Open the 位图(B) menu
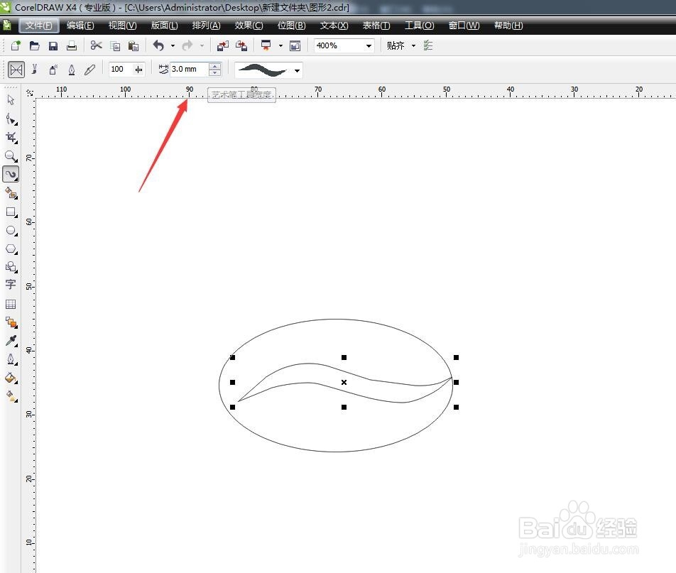 [x=291, y=26]
